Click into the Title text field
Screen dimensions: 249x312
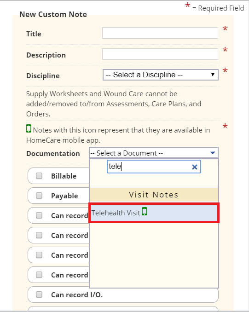[160, 33]
